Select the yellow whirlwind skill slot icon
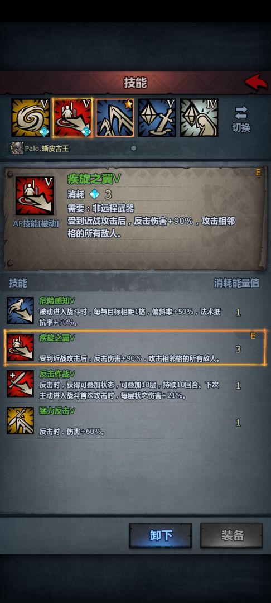This screenshot has width=271, height=603. click(x=30, y=118)
